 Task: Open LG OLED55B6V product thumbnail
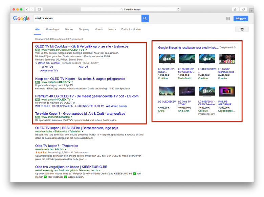point(207,59)
